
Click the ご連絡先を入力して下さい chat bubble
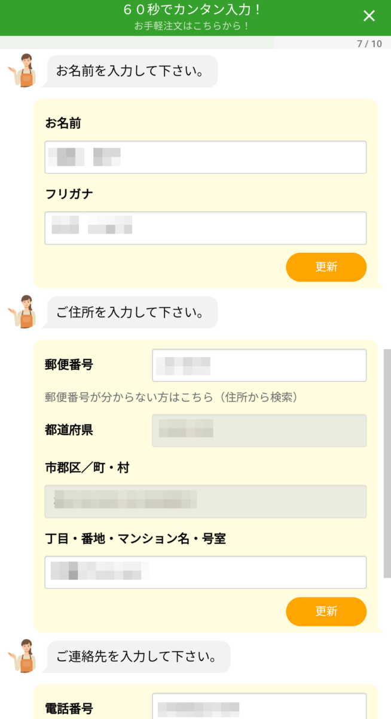pyautogui.click(x=139, y=657)
